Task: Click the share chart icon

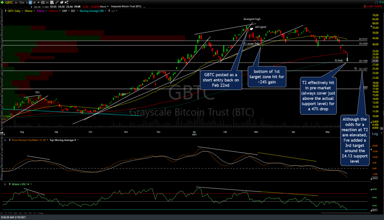Action: pos(67,2)
